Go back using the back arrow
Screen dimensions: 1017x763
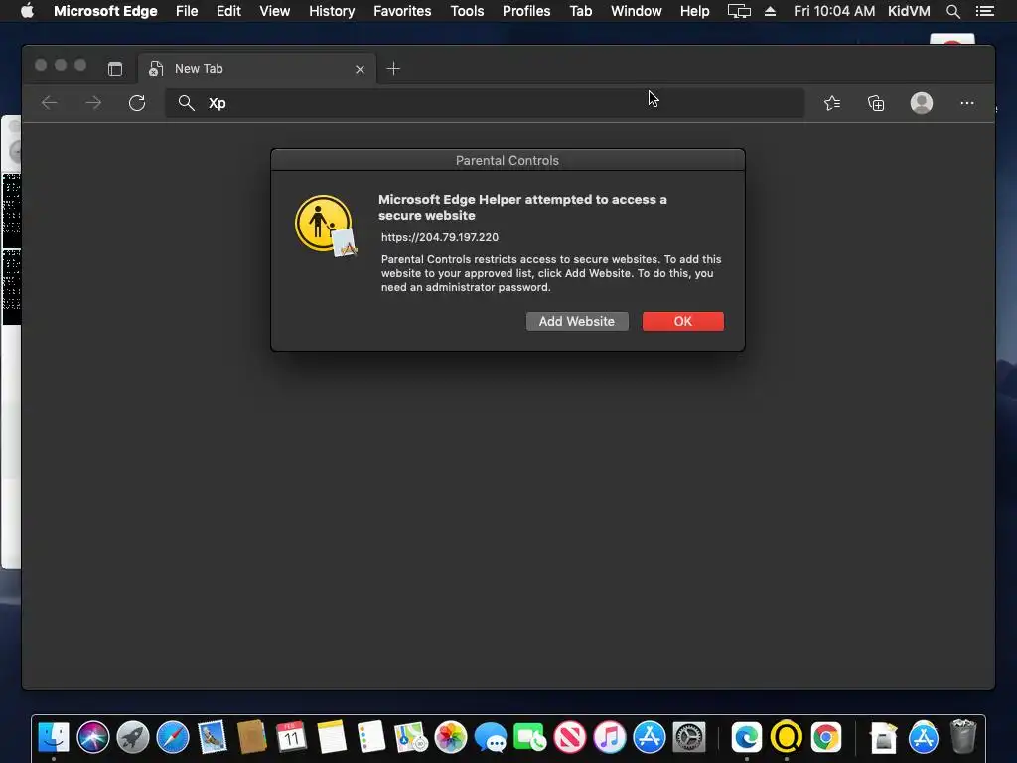[x=50, y=103]
